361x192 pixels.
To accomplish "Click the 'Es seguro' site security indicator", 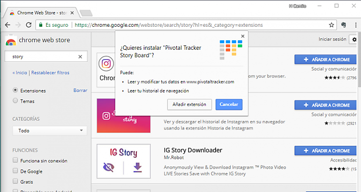I will tap(53, 25).
